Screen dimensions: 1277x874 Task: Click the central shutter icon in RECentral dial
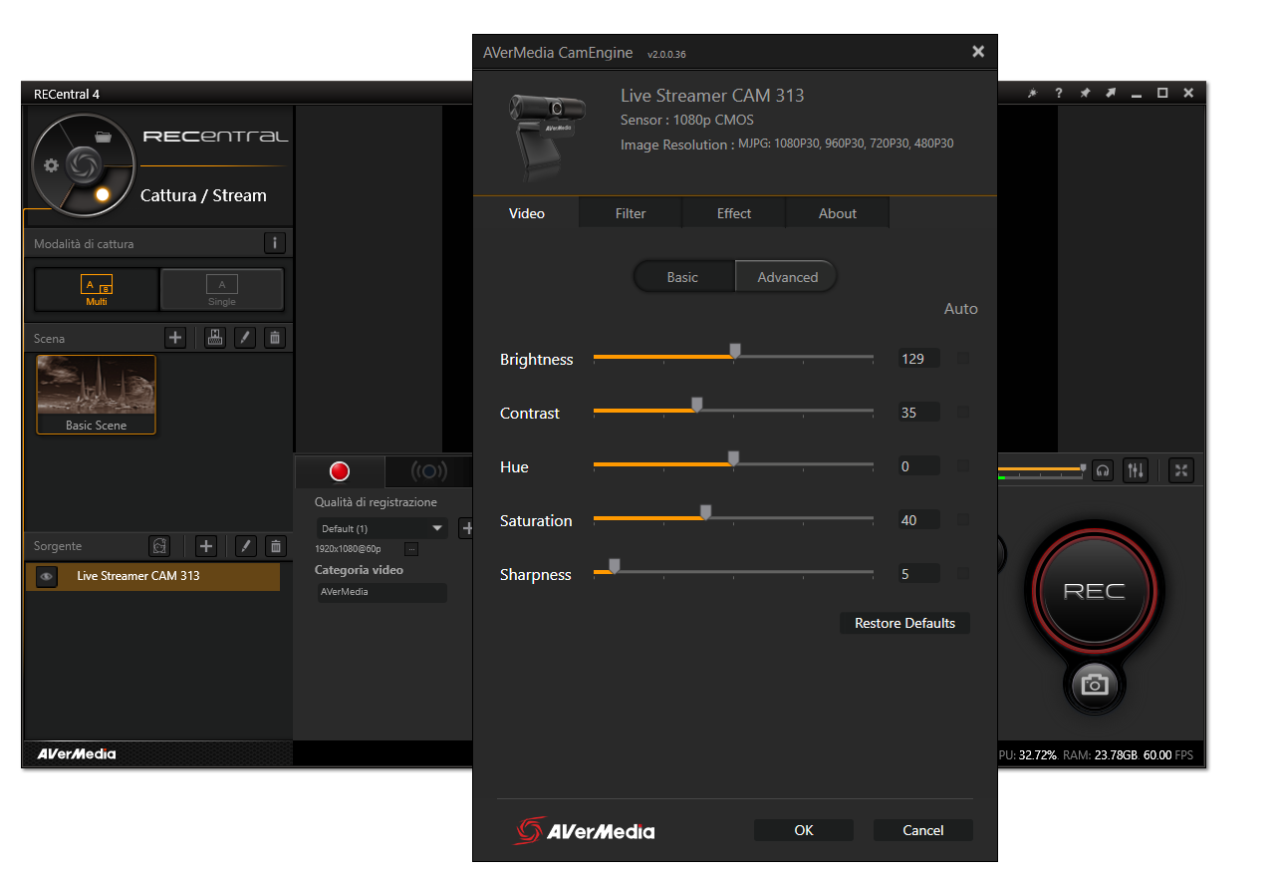(84, 163)
